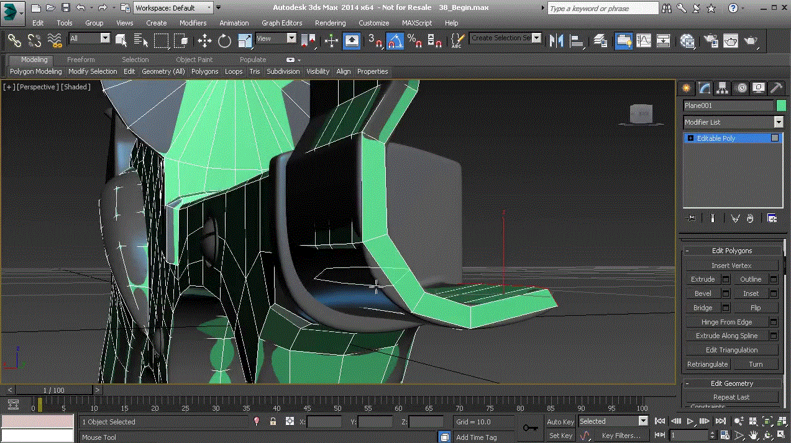Open Select by Name list icon
The width and height of the screenshot is (791, 443).
[x=141, y=41]
